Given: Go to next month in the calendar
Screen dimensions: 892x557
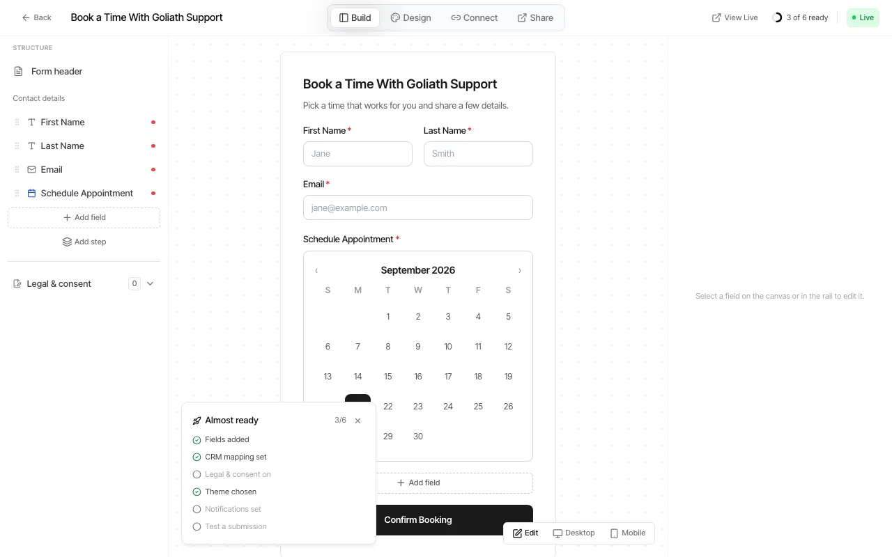Looking at the screenshot, I should pyautogui.click(x=519, y=270).
